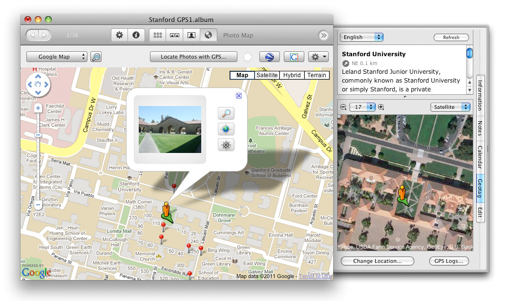Screen dimensions: 508x303
Task: Select the Hybrid map type
Action: point(292,75)
